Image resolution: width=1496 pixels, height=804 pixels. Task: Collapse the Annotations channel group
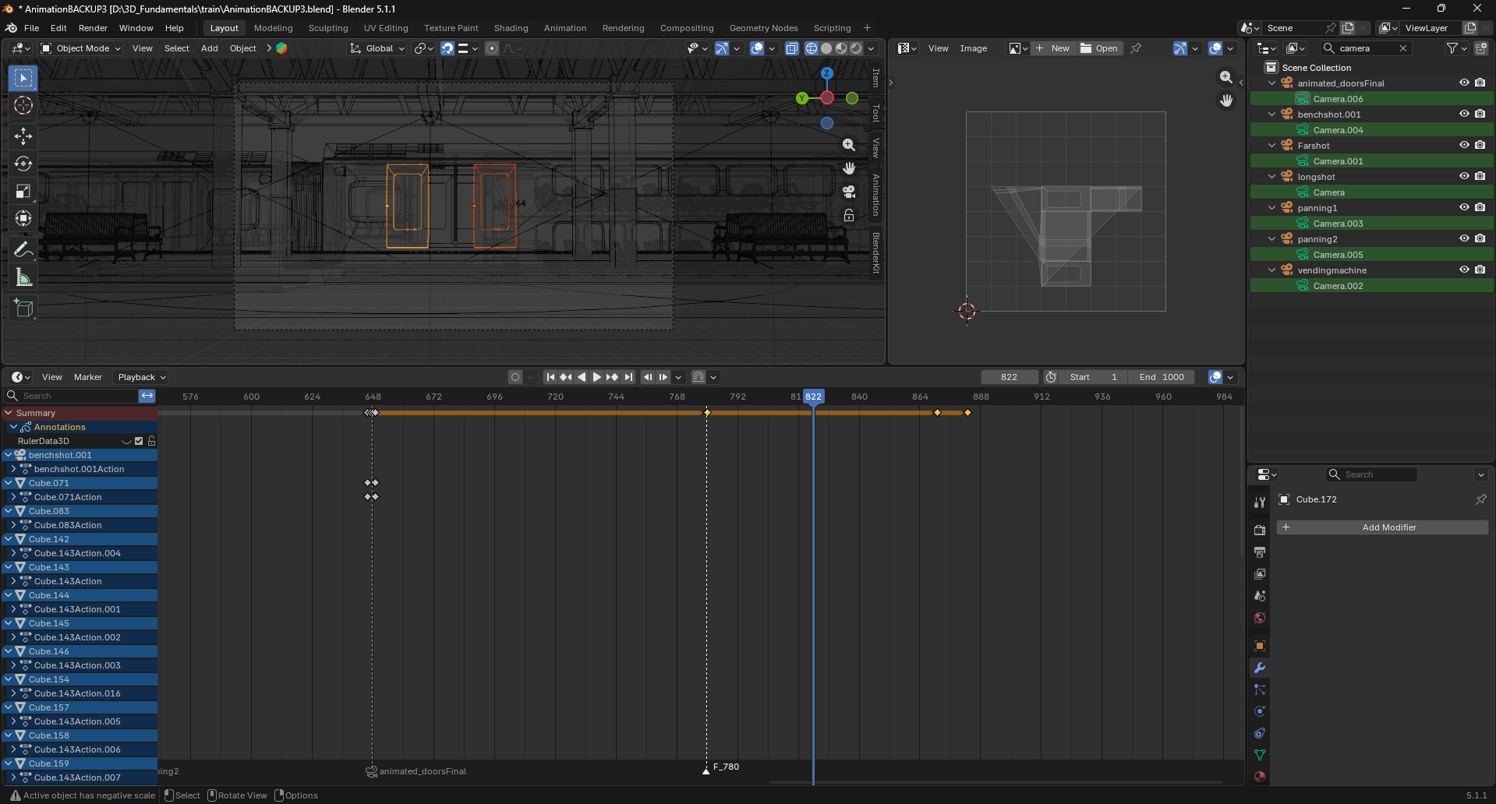click(x=13, y=427)
